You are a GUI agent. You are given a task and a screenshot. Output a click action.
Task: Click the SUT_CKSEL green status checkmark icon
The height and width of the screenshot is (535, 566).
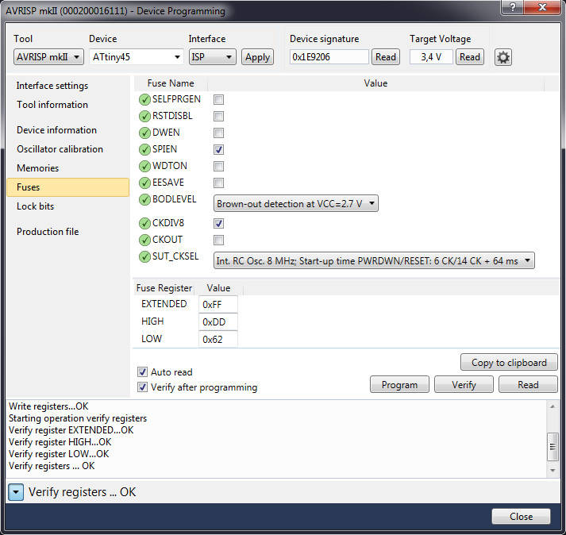(144, 256)
